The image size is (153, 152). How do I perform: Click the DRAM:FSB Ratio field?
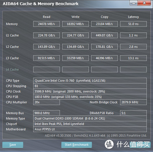pyautogui.click(x=133, y=113)
